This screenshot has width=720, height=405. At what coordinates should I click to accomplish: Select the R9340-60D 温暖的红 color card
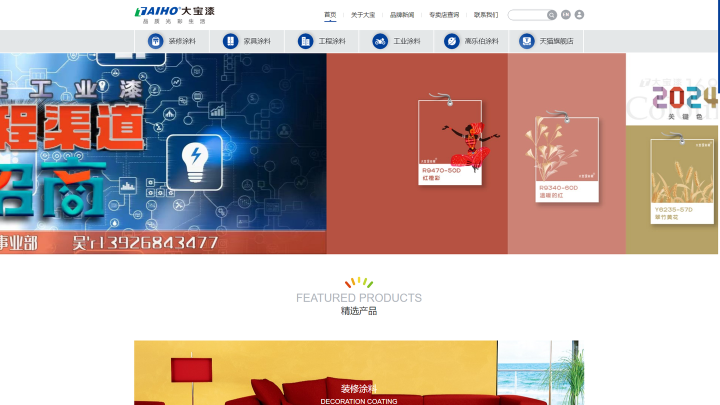(x=567, y=159)
